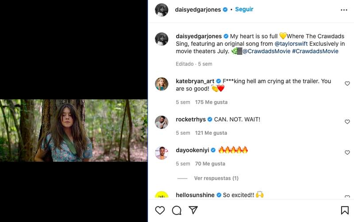The image size is (354, 222).
Task: Like the post with the heart icon
Action: click(160, 210)
